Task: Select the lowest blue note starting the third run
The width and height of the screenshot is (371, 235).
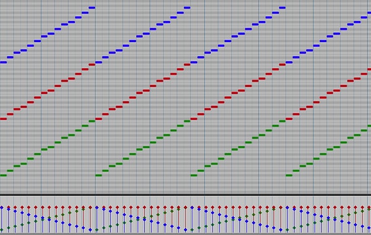Action: click(194, 62)
